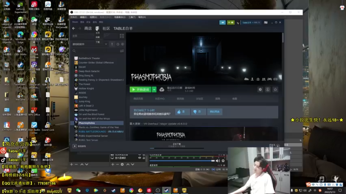The width and height of the screenshot is (346, 194).
Task: Select Counter-Strike: Global Offensive in library
Action: click(x=96, y=63)
